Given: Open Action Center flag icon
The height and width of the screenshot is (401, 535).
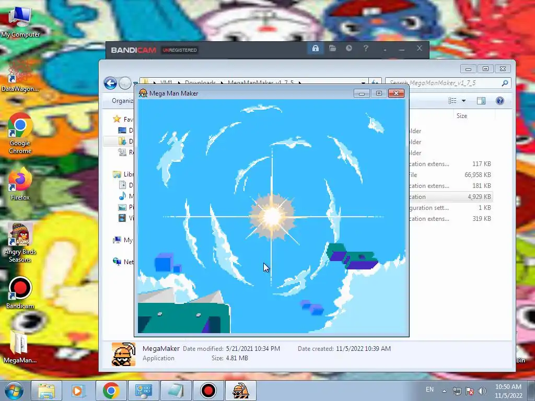Looking at the screenshot, I should pos(470,391).
